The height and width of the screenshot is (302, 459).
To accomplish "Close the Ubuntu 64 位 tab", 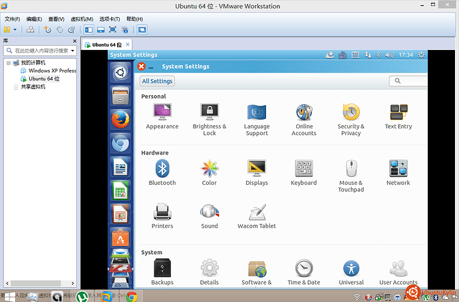I will [x=128, y=45].
